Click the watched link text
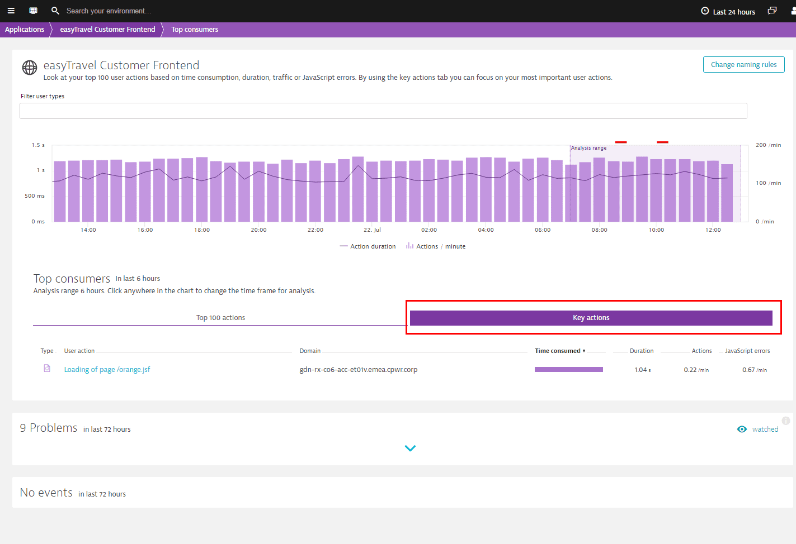 point(765,429)
